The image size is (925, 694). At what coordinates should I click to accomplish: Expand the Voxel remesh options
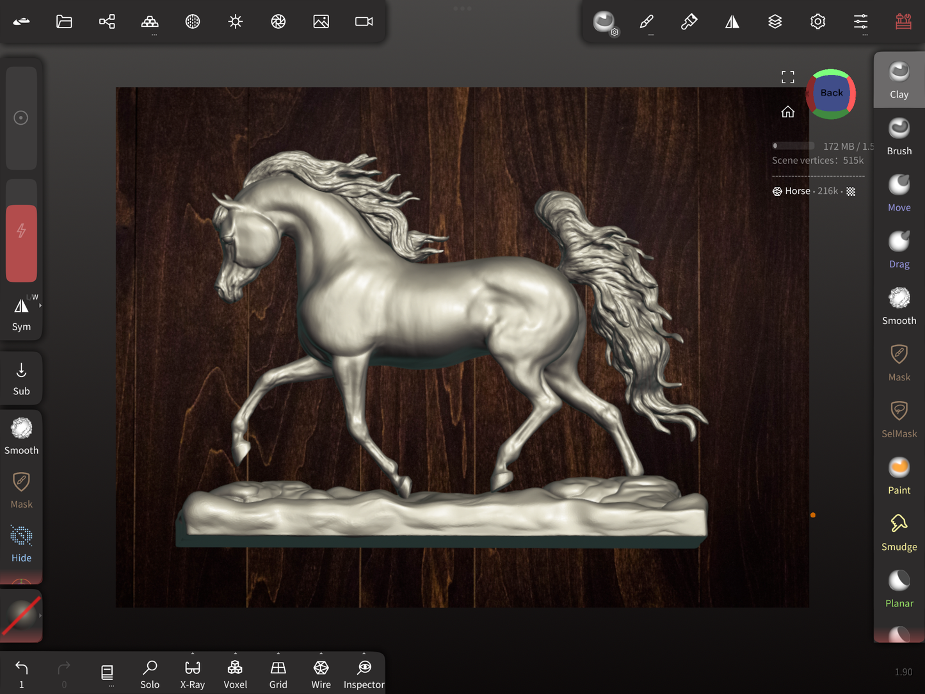click(x=235, y=654)
